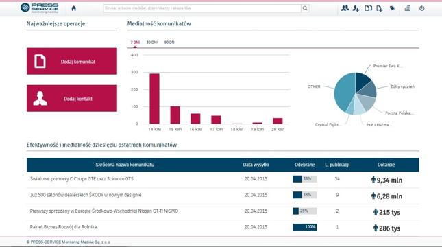The height and width of the screenshot is (247, 442).
Task: Switch to the 90 DNI tab
Action: coord(170,43)
